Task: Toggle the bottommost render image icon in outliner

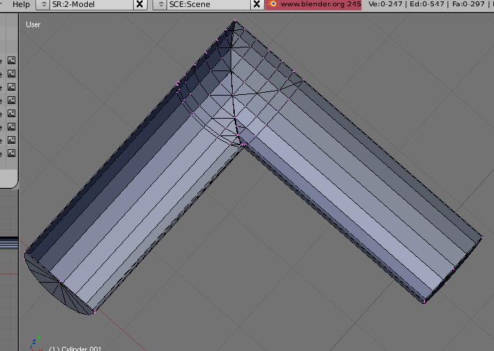Action: pos(11,153)
